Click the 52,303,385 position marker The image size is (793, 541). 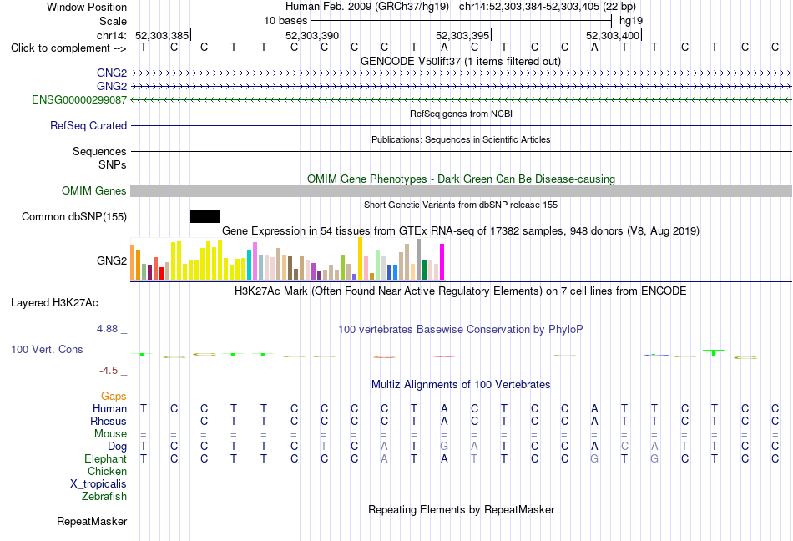[x=162, y=35]
